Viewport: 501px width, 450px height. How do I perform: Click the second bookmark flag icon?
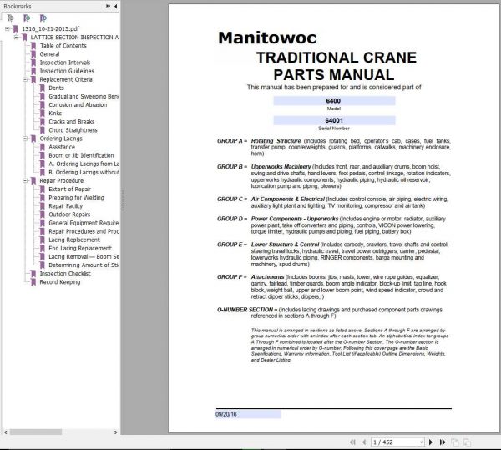click(27, 18)
